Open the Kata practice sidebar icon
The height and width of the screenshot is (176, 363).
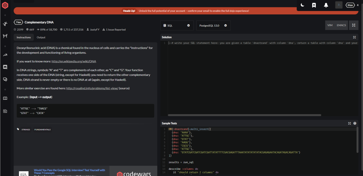[5, 24]
